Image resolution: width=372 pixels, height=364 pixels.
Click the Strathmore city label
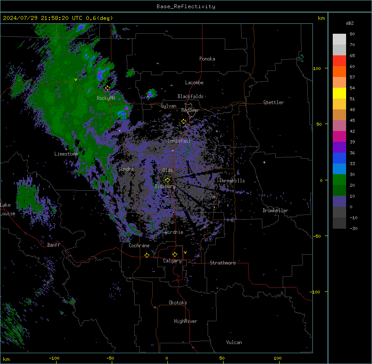pos(223,263)
